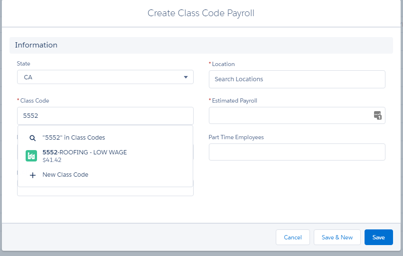Click the plus icon for New Class Code
Viewport: 403px width, 256px height.
pyautogui.click(x=32, y=175)
